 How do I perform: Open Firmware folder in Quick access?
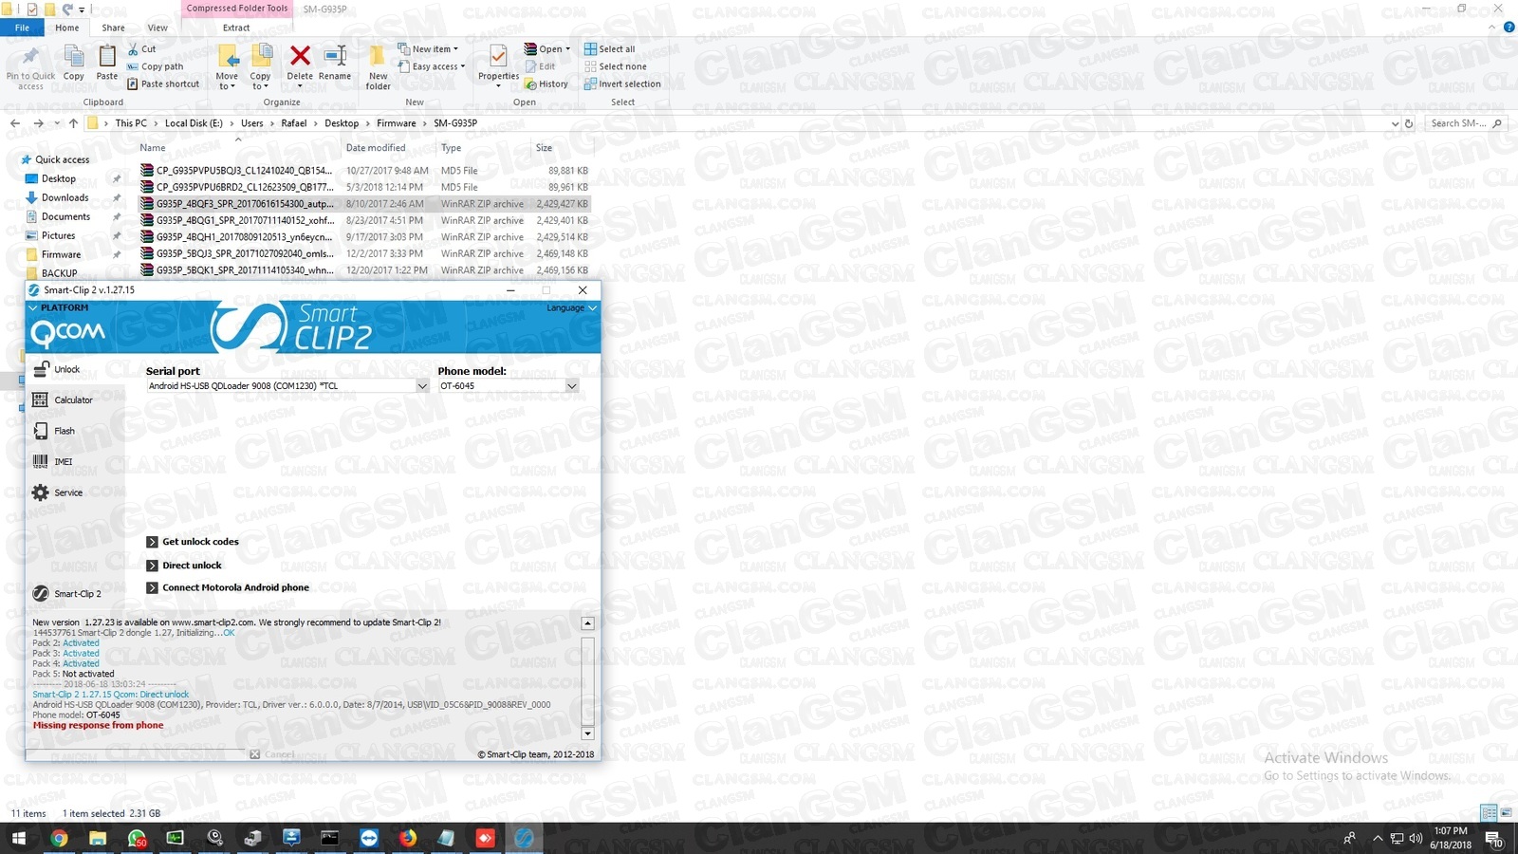pyautogui.click(x=60, y=254)
